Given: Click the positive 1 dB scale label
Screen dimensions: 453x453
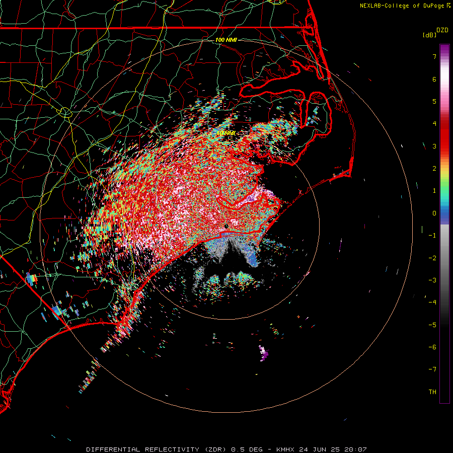Looking at the screenshot, I should coord(434,191).
